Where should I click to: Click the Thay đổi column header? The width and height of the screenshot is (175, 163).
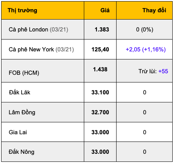point(154,10)
